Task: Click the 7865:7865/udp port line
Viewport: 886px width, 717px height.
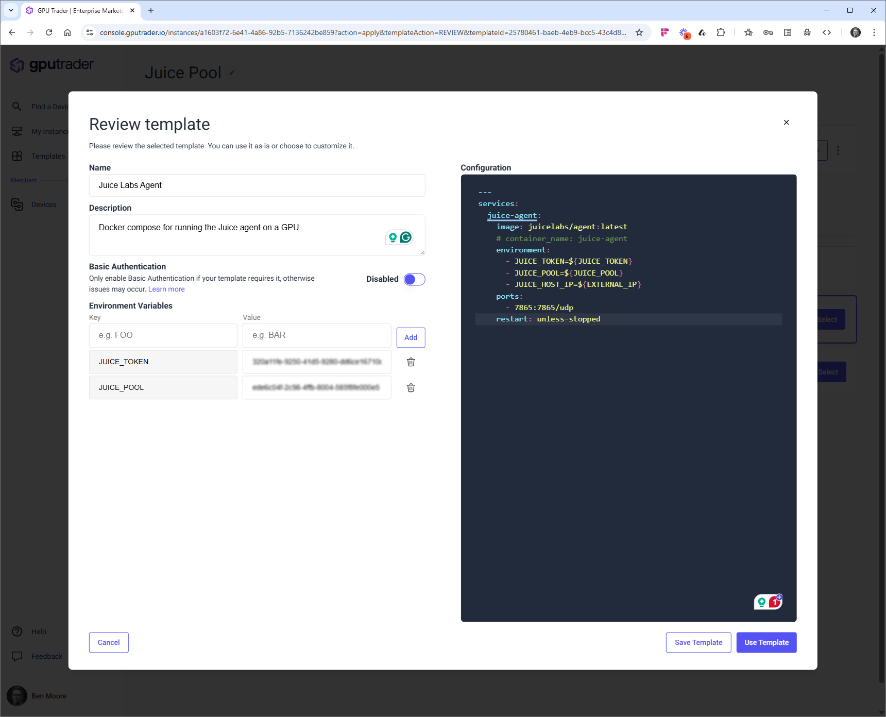Action: (543, 308)
